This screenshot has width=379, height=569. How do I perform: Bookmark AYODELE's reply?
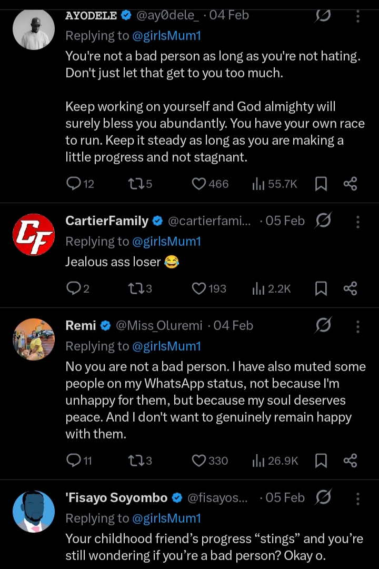click(321, 184)
